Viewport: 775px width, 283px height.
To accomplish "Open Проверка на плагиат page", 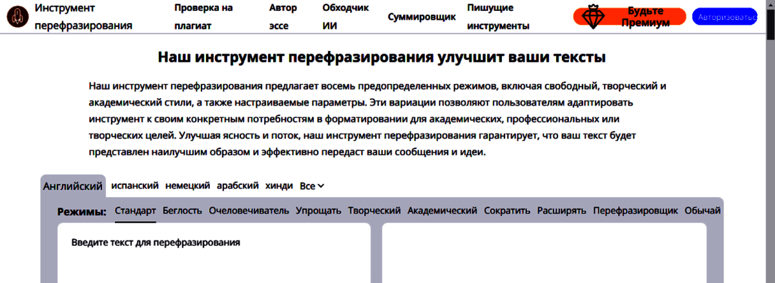I will [x=203, y=17].
